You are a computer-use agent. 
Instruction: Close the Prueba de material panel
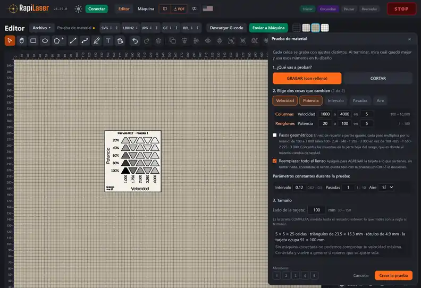pyautogui.click(x=409, y=39)
